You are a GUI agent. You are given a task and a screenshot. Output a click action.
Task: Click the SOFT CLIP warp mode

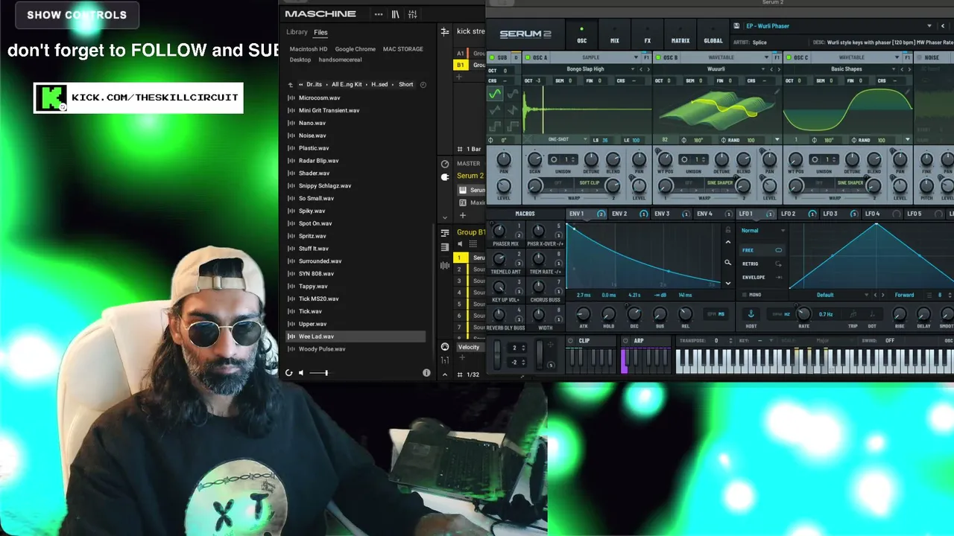point(590,183)
